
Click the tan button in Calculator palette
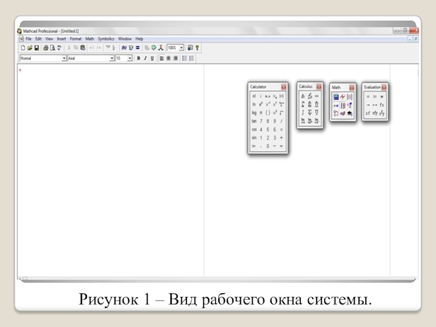point(254,121)
